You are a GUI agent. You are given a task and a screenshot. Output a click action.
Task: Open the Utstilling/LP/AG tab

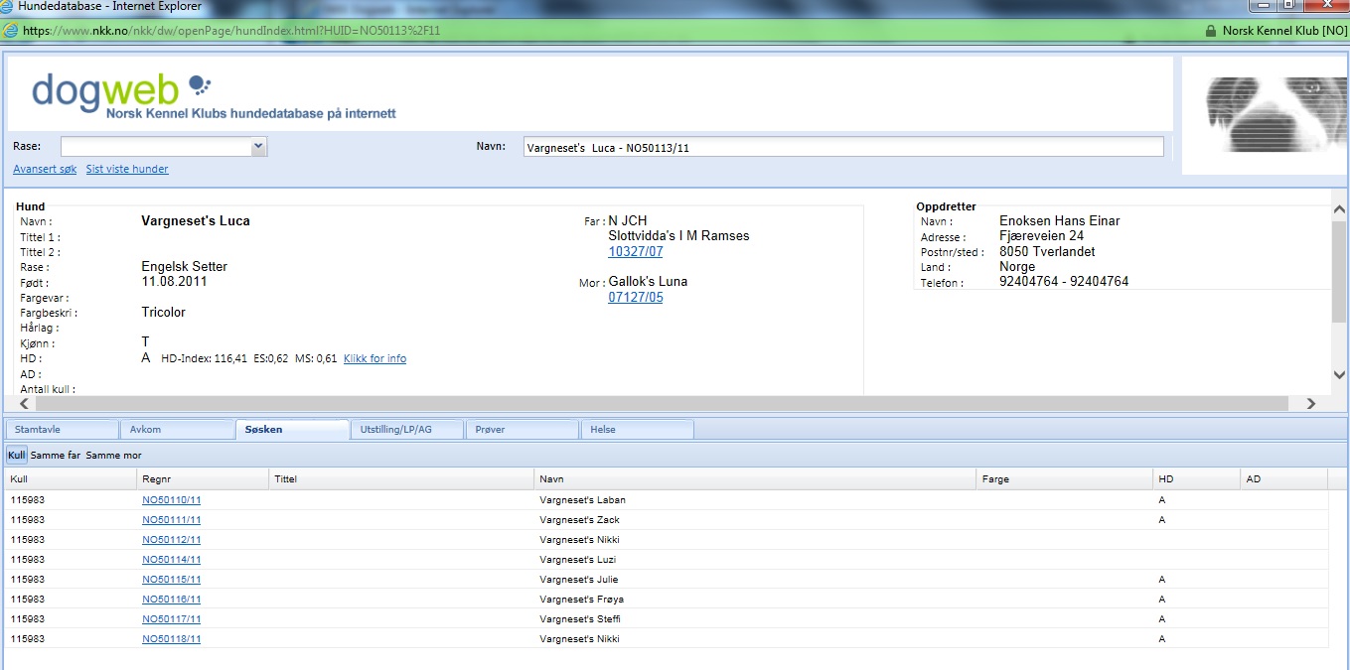click(x=406, y=430)
